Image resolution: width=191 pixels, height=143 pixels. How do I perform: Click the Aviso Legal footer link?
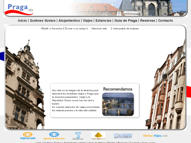(x=148, y=142)
